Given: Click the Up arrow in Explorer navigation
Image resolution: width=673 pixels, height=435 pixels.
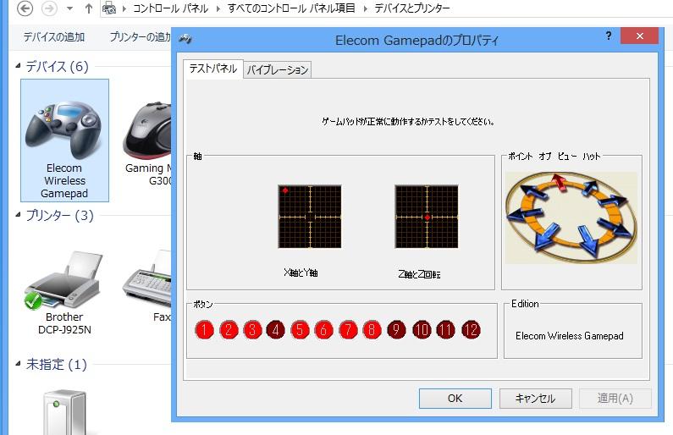Looking at the screenshot, I should tap(89, 8).
